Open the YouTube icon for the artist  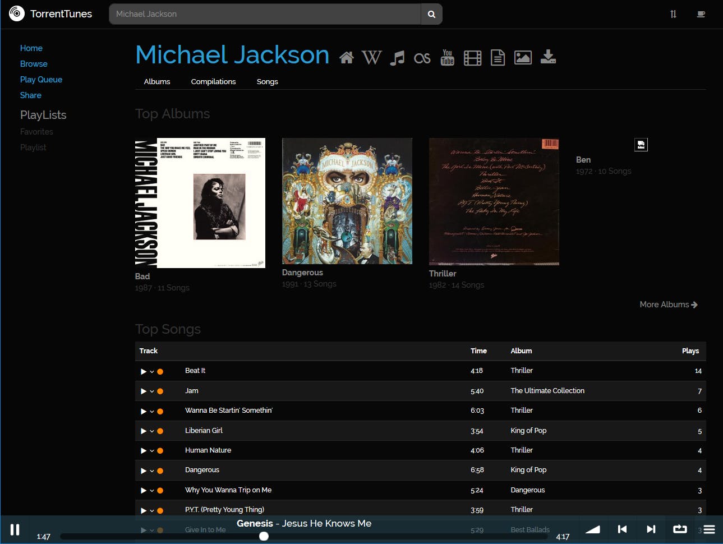pyautogui.click(x=448, y=57)
